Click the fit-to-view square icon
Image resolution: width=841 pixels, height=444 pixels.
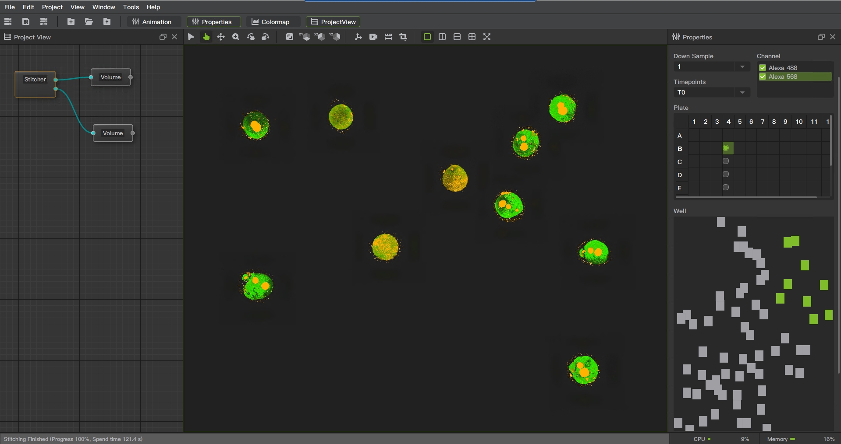290,37
